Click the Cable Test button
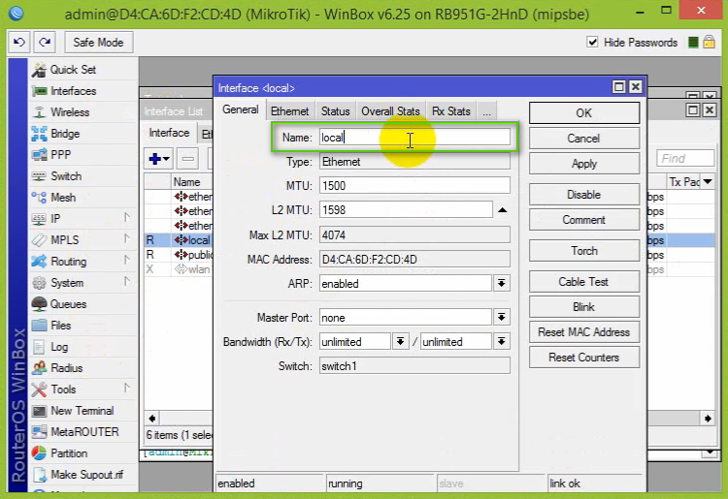The height and width of the screenshot is (499, 728). (584, 282)
